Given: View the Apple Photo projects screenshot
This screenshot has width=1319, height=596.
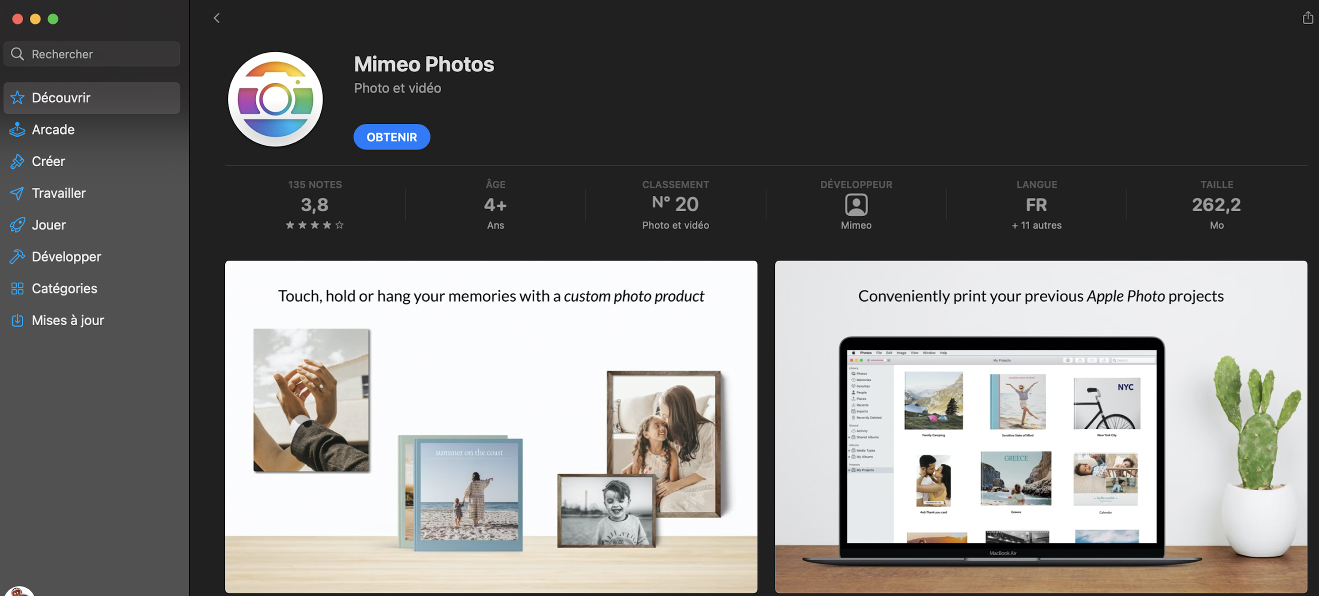Looking at the screenshot, I should [1041, 425].
